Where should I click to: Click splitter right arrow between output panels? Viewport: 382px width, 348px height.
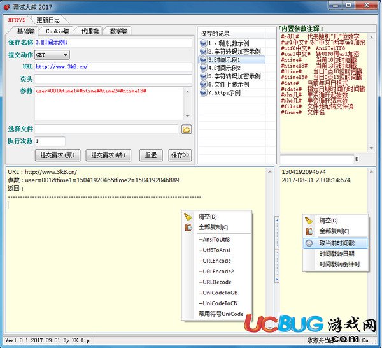click(x=277, y=279)
